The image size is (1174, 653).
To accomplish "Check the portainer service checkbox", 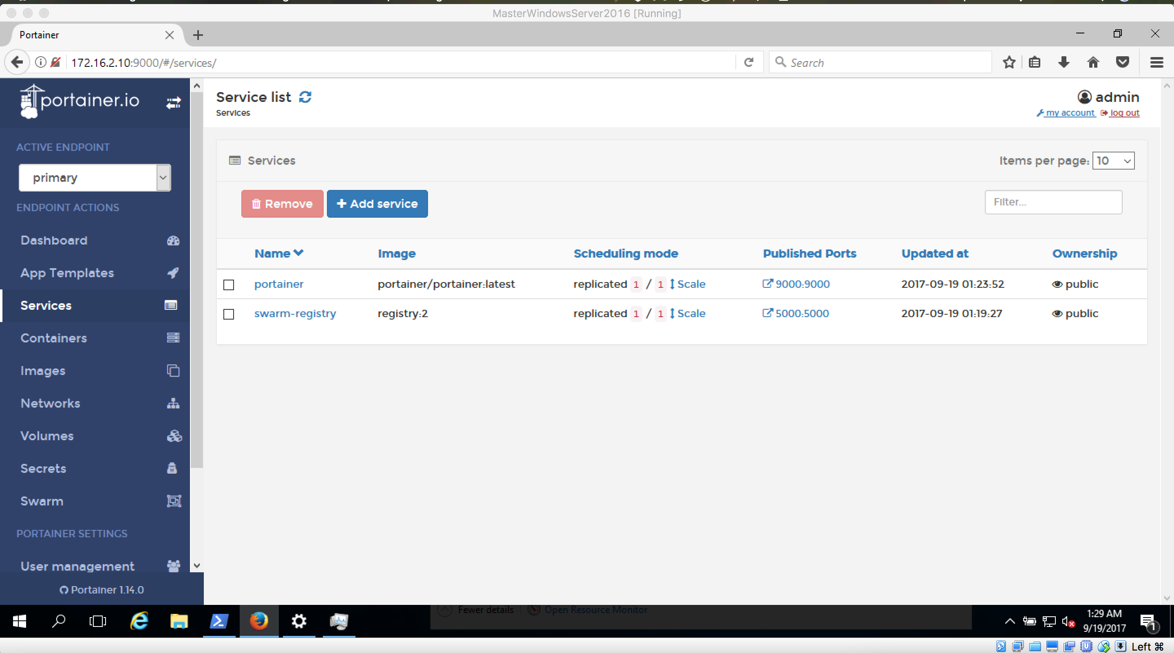I will [x=229, y=285].
